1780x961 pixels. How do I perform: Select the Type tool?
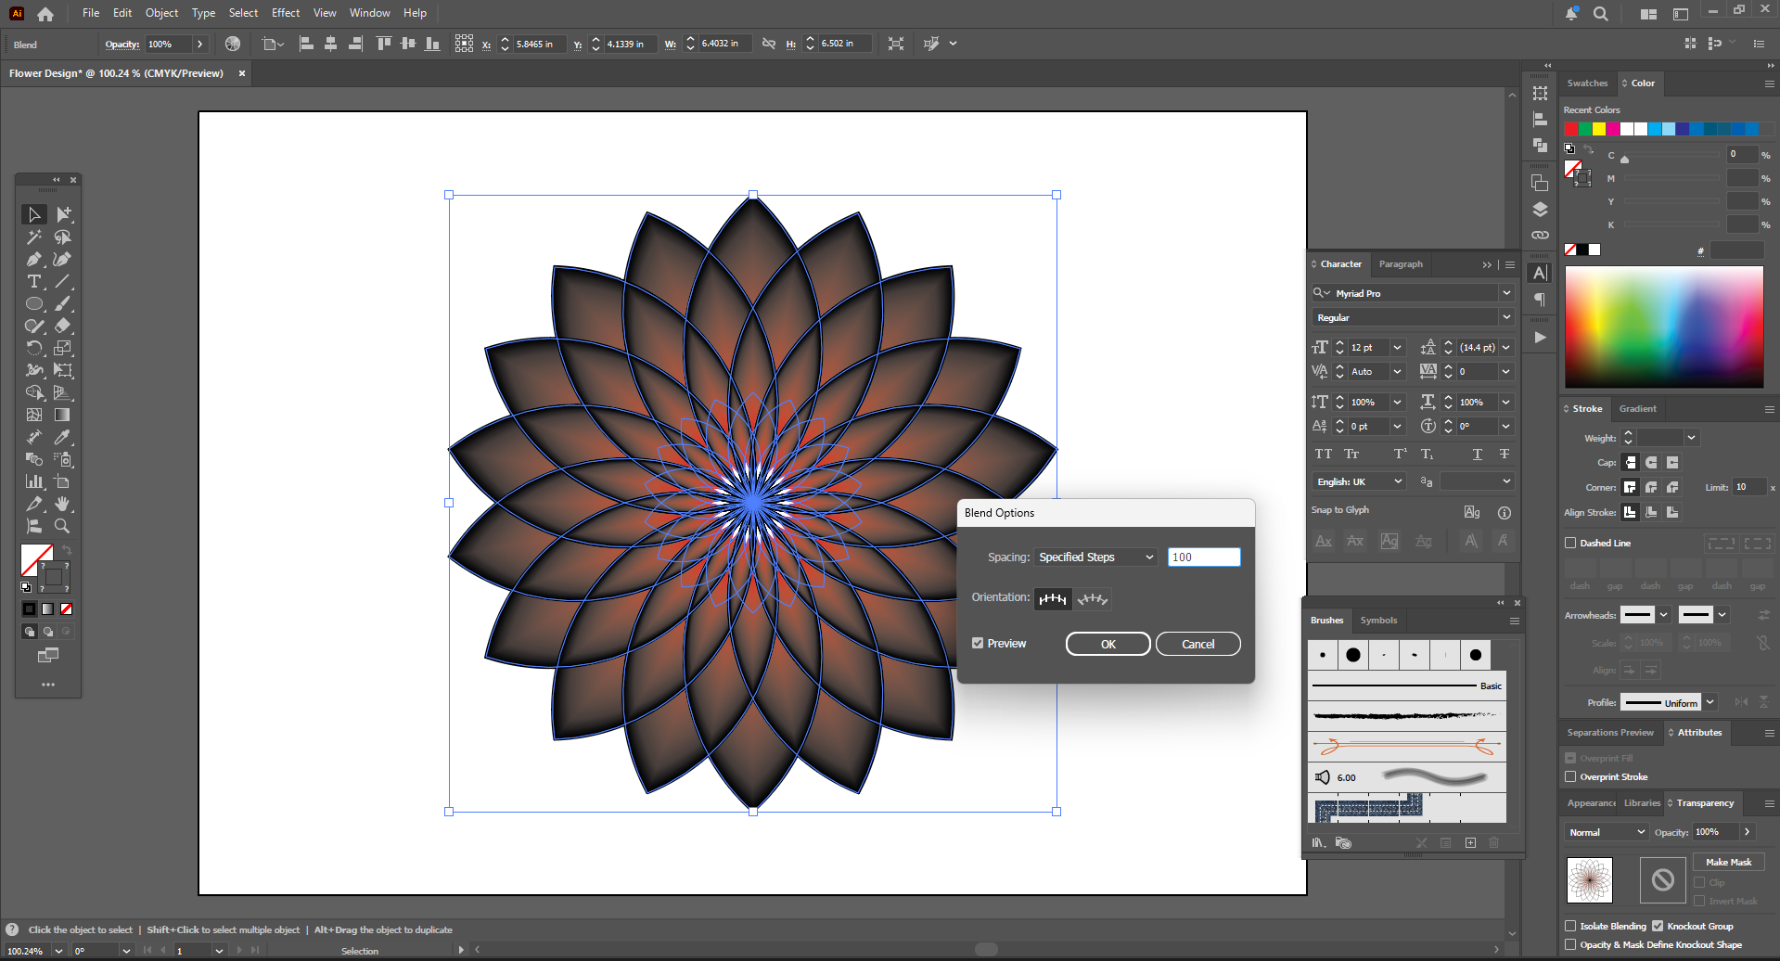click(x=34, y=282)
